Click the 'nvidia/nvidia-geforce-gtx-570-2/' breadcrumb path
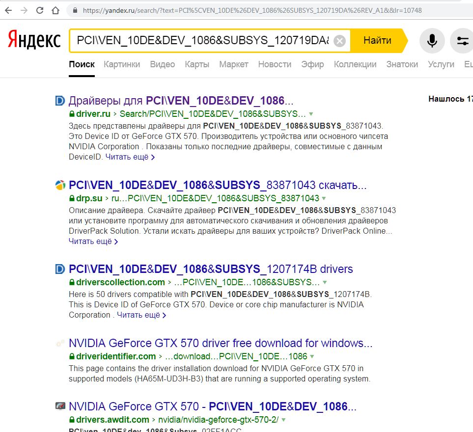This screenshot has width=473, height=432. tap(219, 420)
